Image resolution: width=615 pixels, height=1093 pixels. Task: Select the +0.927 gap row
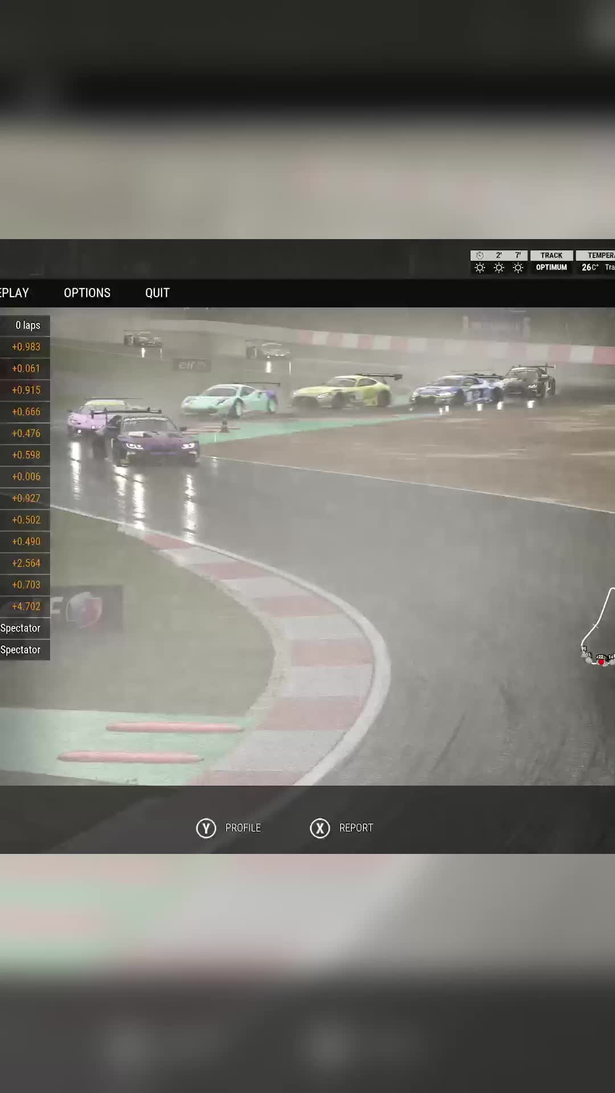coord(25,499)
